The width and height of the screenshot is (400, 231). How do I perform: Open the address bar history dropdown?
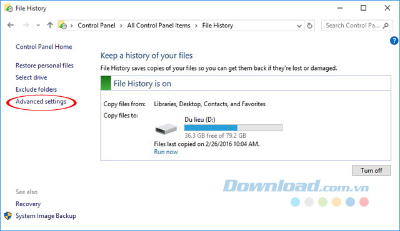click(x=299, y=26)
